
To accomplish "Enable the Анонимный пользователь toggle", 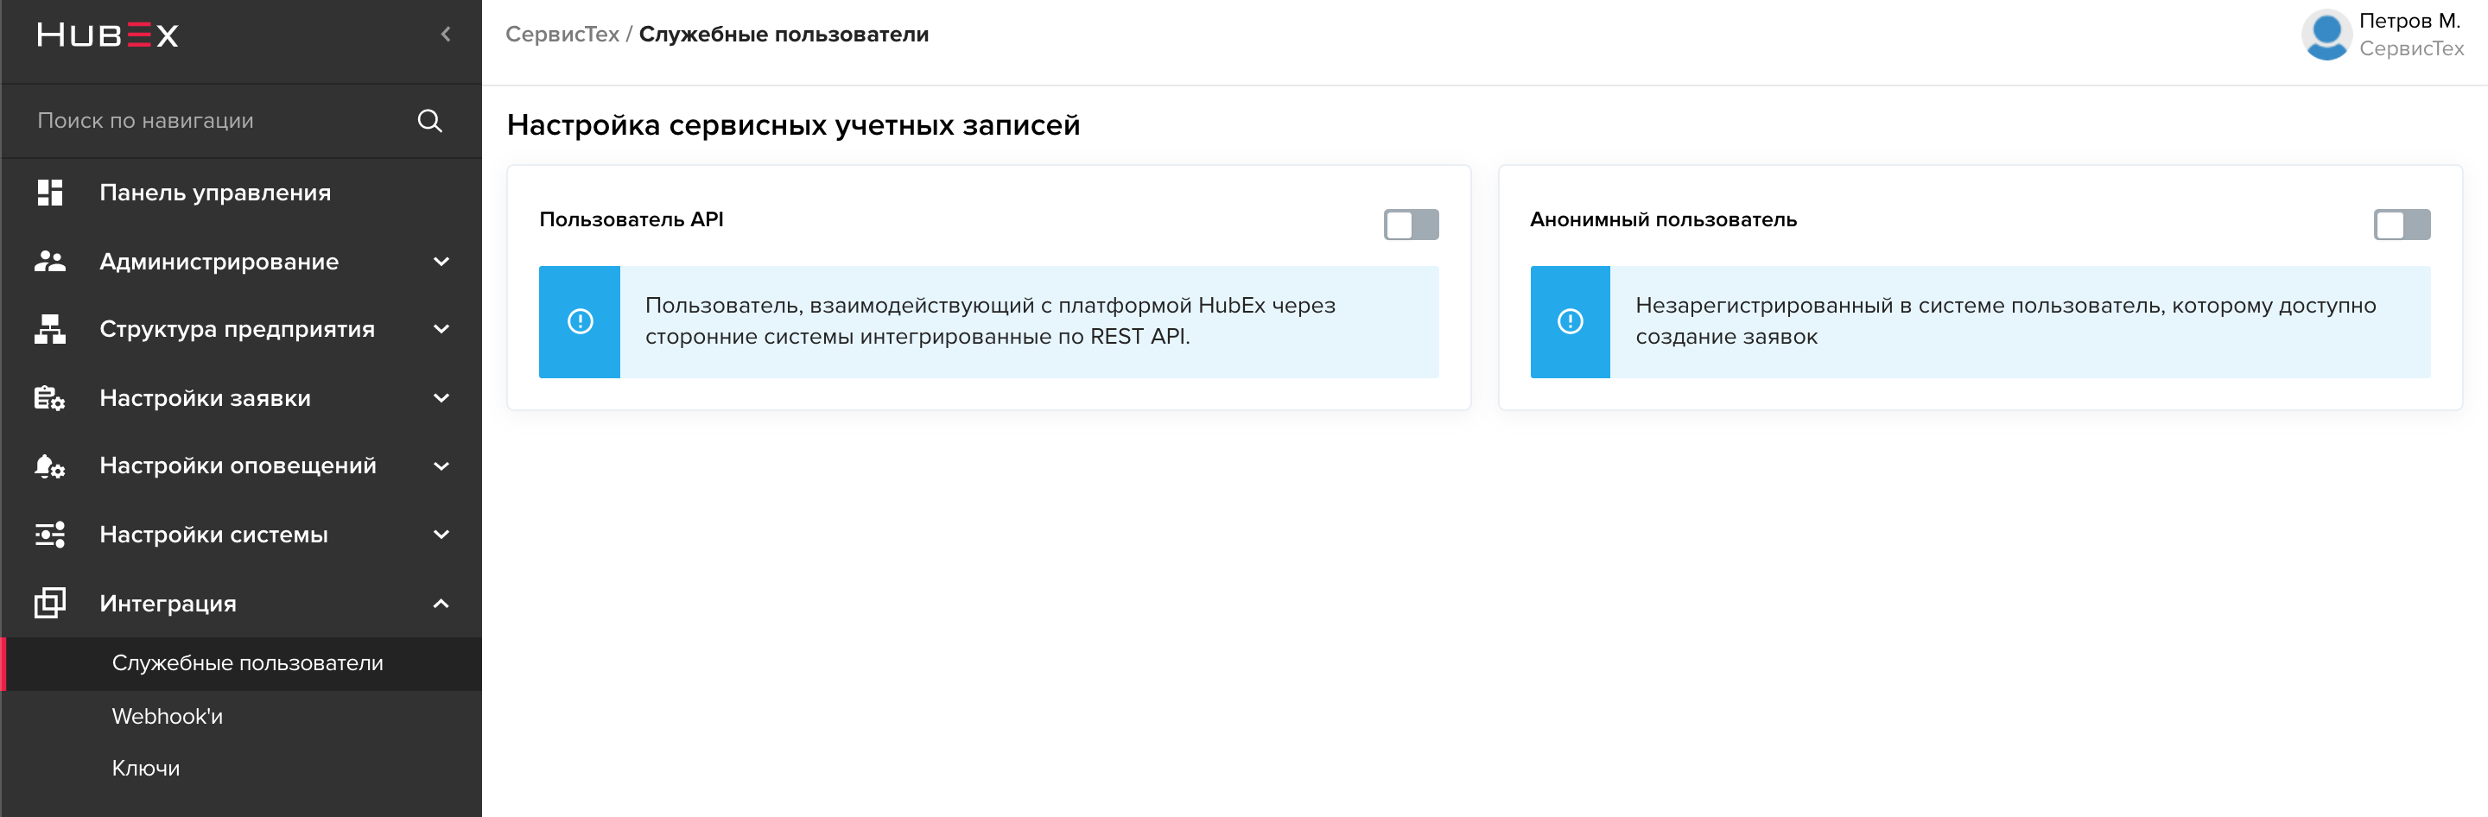I will click(2402, 224).
